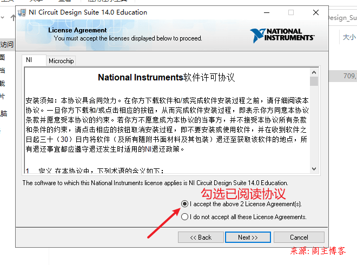The image size is (357, 265).
Task: Select the NI license tab
Action: (34, 60)
